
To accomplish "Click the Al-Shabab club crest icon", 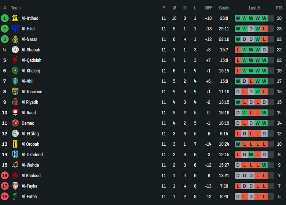I will click(15, 50).
